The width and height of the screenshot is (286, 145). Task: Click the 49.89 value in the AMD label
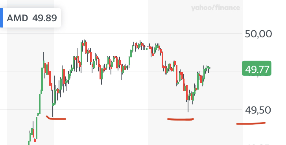(x=45, y=18)
